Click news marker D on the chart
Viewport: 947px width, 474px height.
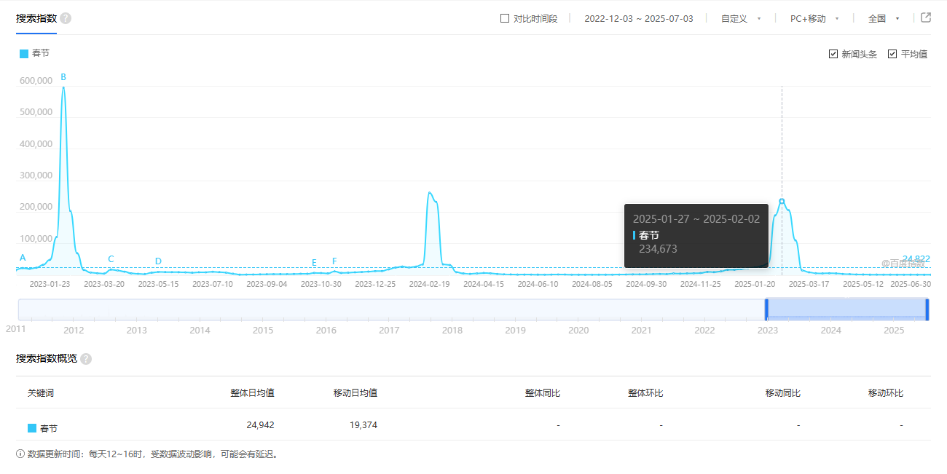click(x=158, y=261)
